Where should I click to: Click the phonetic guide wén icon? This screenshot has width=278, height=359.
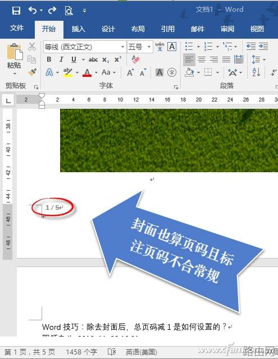point(159,47)
